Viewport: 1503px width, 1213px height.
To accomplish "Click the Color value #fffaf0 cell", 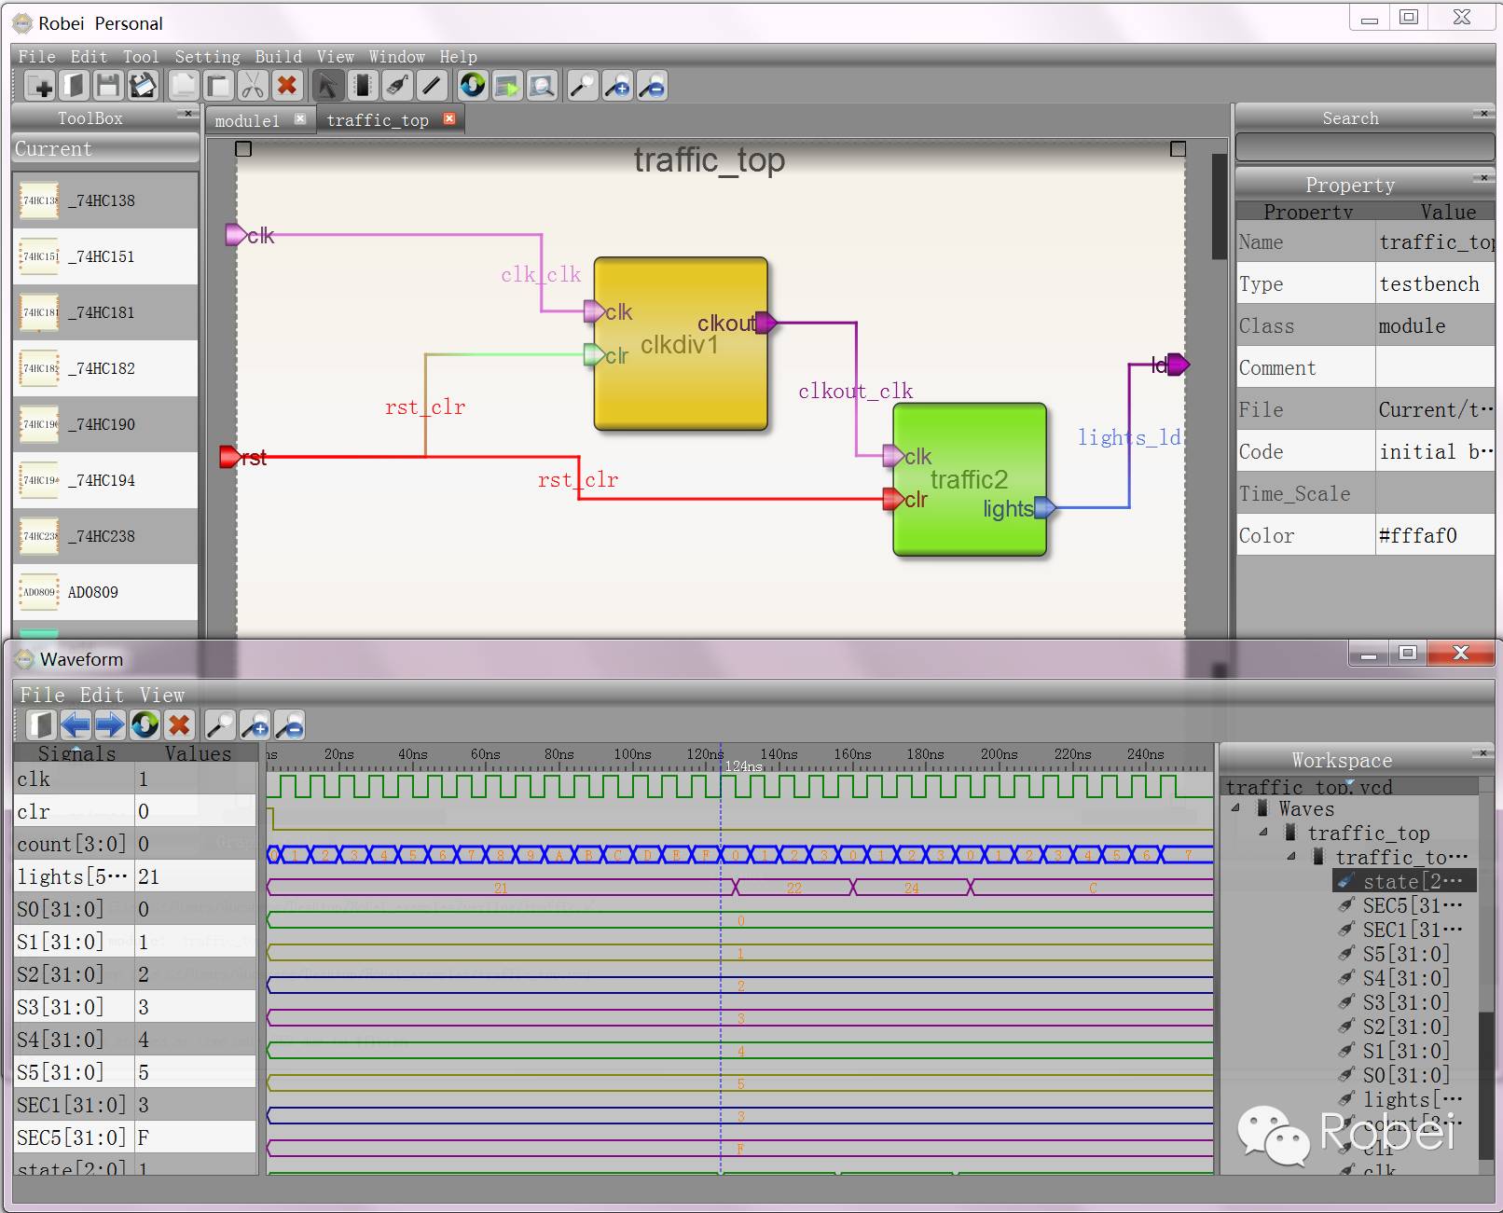I will [1435, 536].
